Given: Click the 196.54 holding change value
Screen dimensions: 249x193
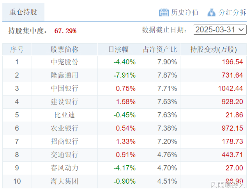Looking at the screenshot, I should (232, 62).
